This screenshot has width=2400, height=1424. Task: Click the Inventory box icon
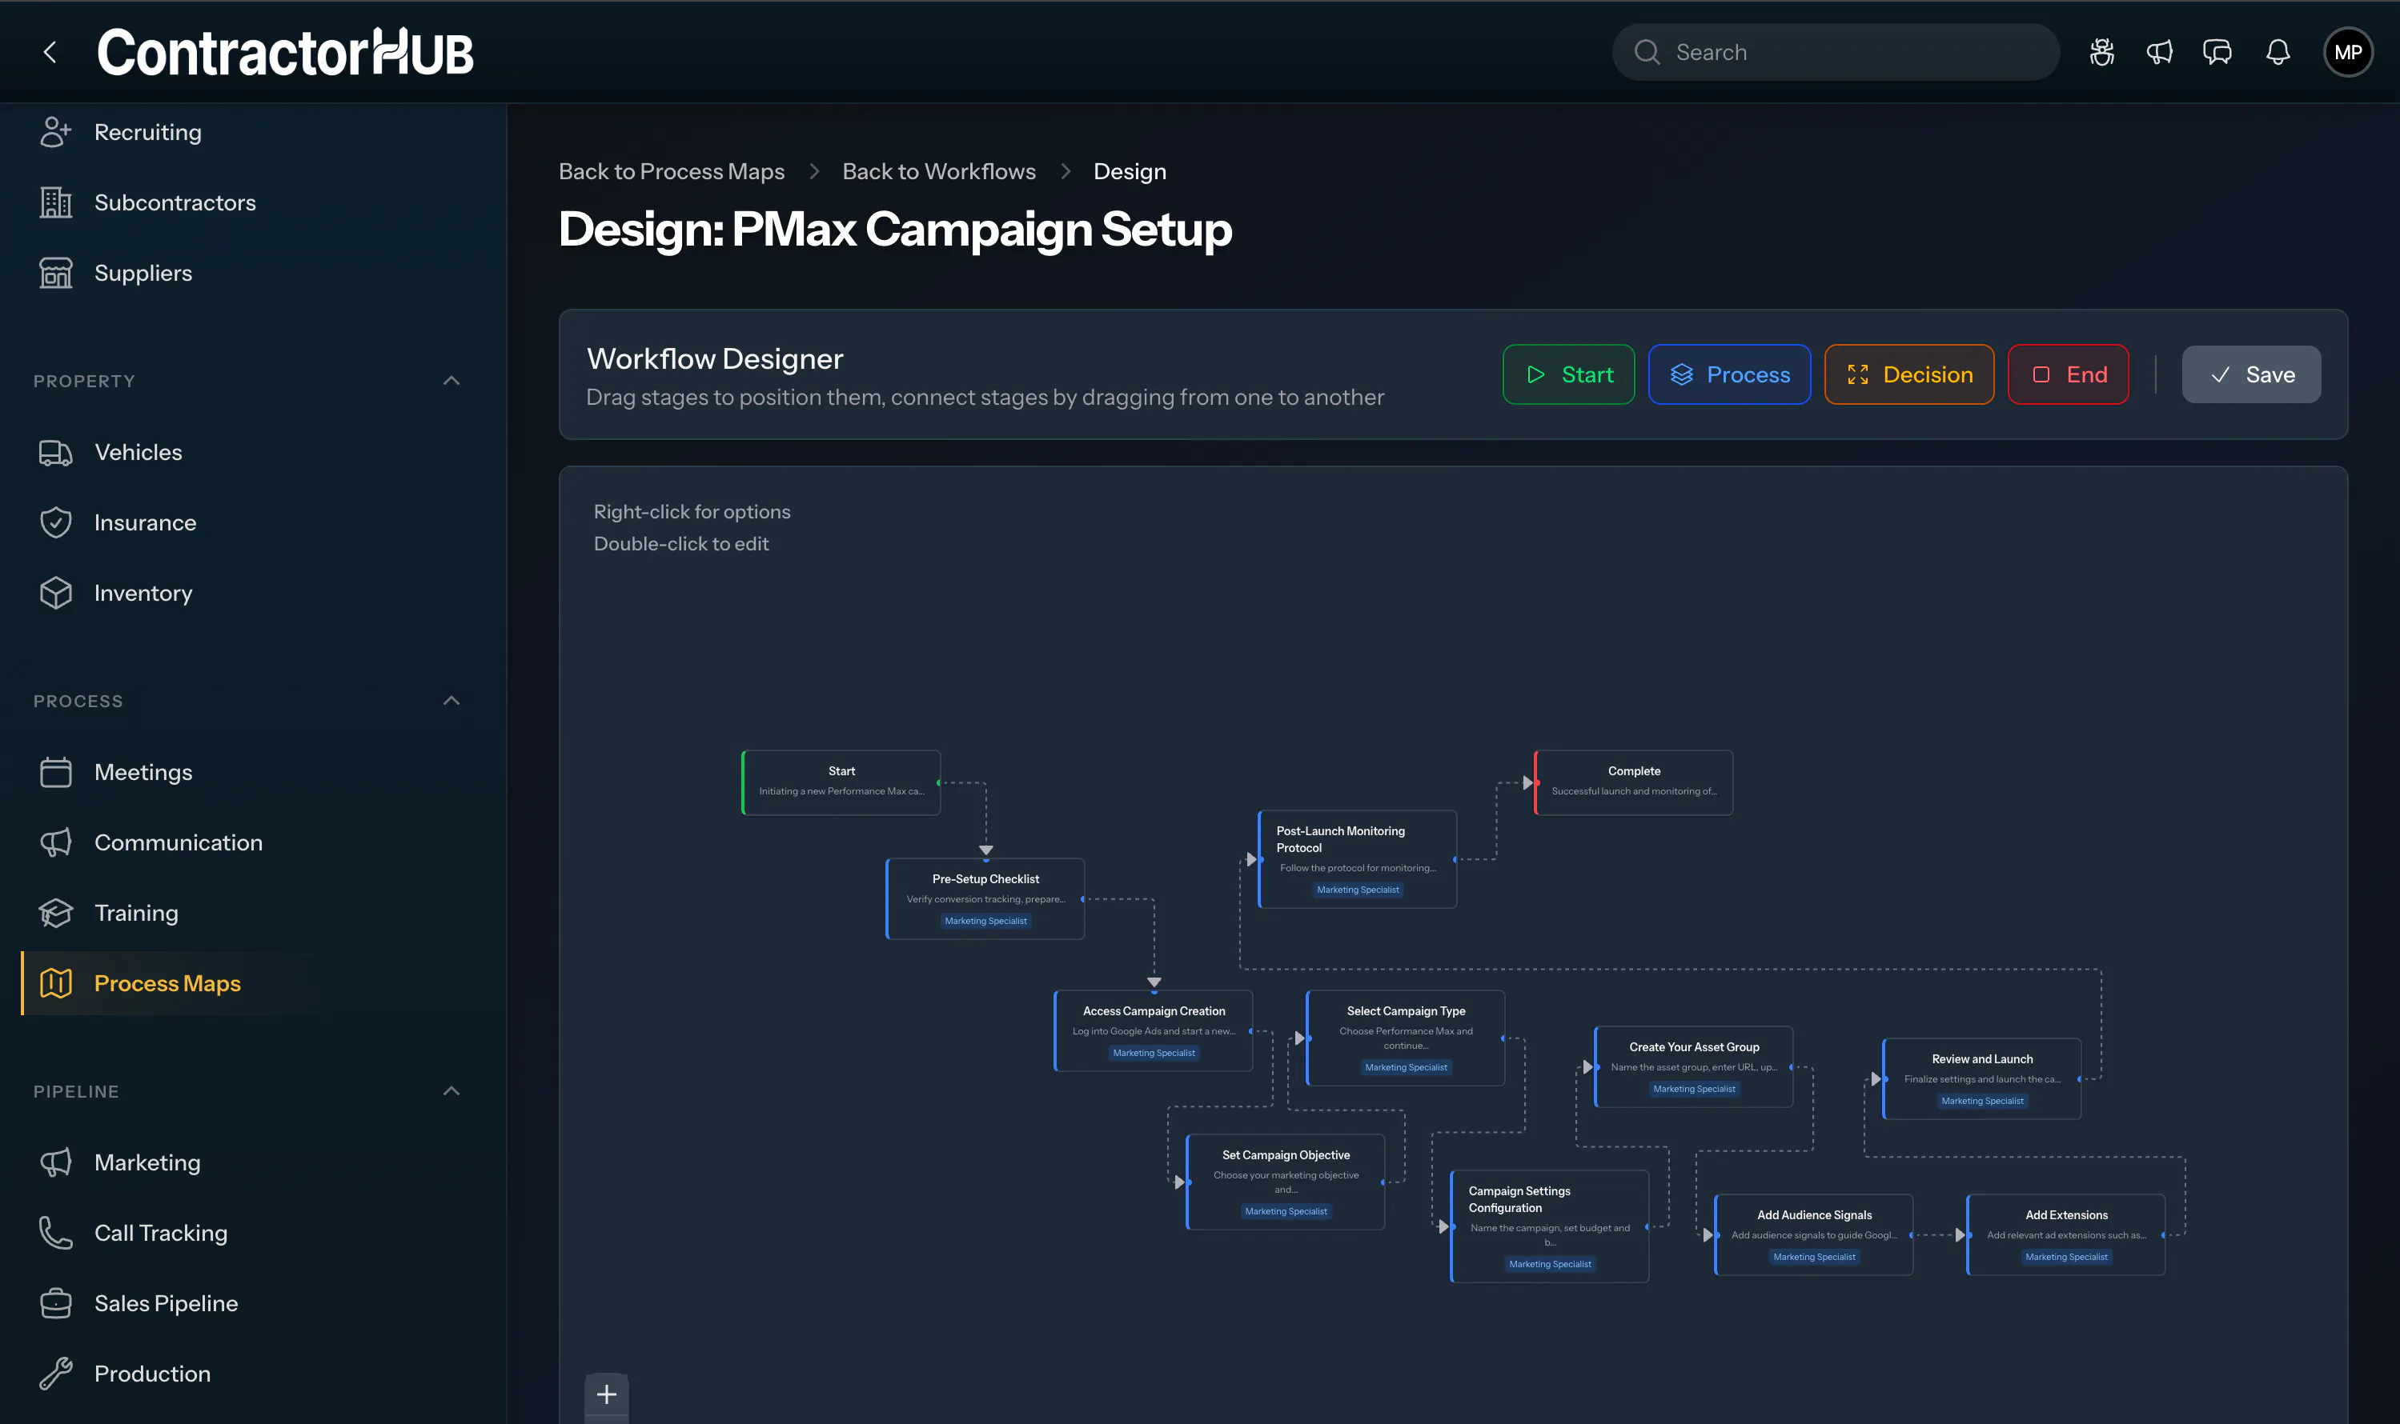click(x=56, y=593)
